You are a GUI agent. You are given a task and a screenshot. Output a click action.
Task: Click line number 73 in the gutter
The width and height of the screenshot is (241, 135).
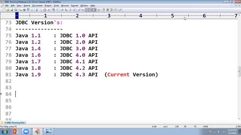click(x=8, y=22)
